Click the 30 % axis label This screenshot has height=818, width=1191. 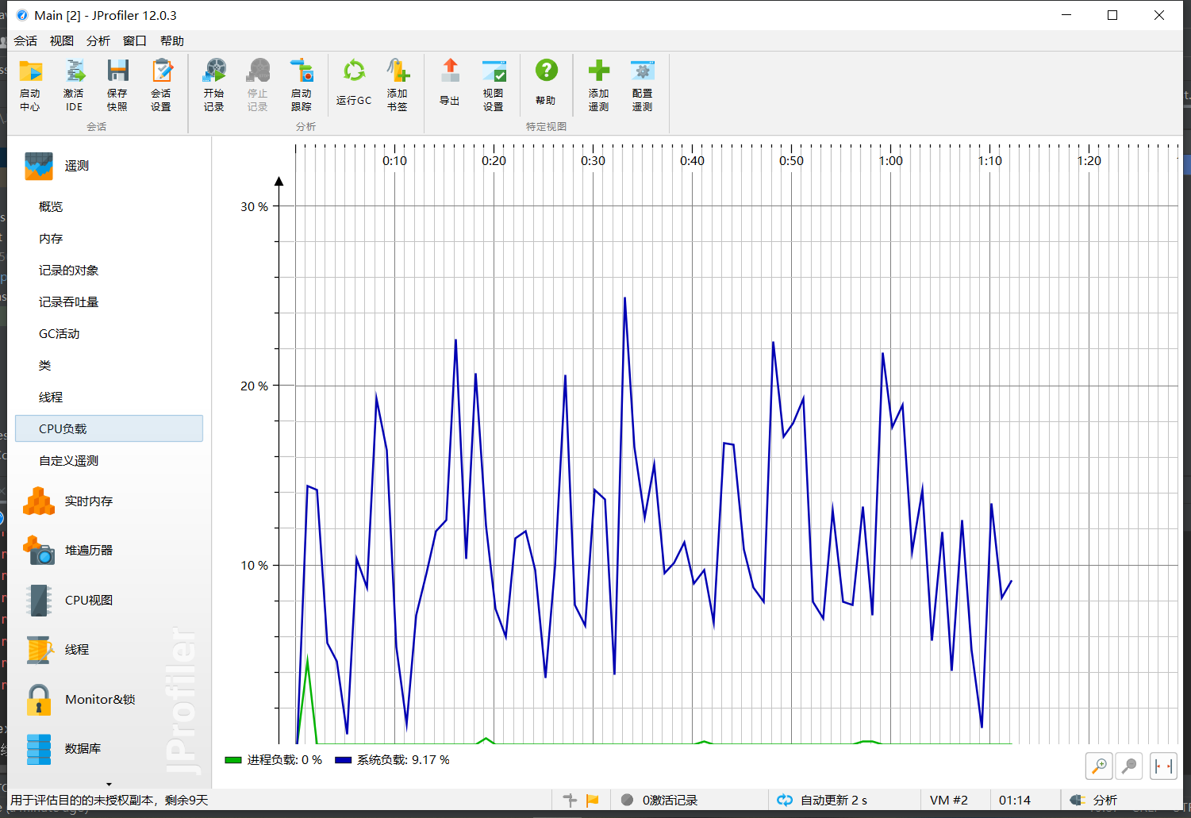(255, 207)
